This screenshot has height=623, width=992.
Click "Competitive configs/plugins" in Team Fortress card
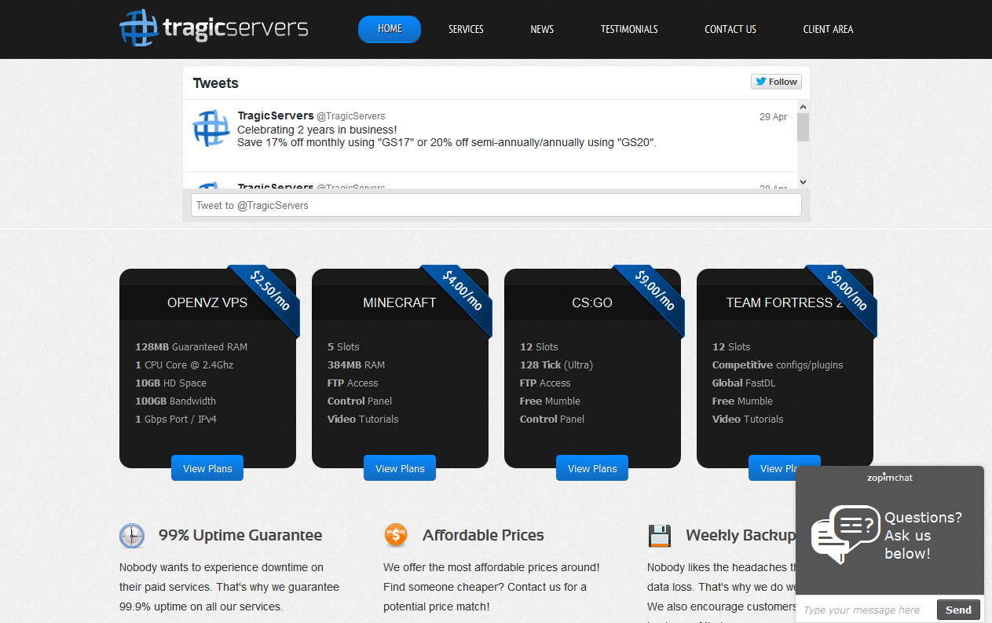pos(778,365)
